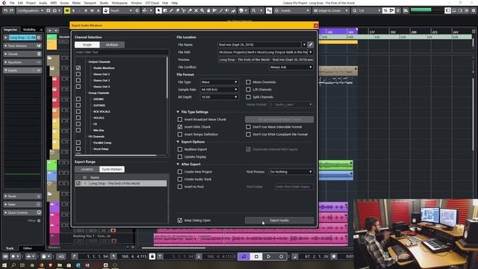The image size is (478, 269).
Task: Collapse the File Type Settings section
Action: point(178,112)
